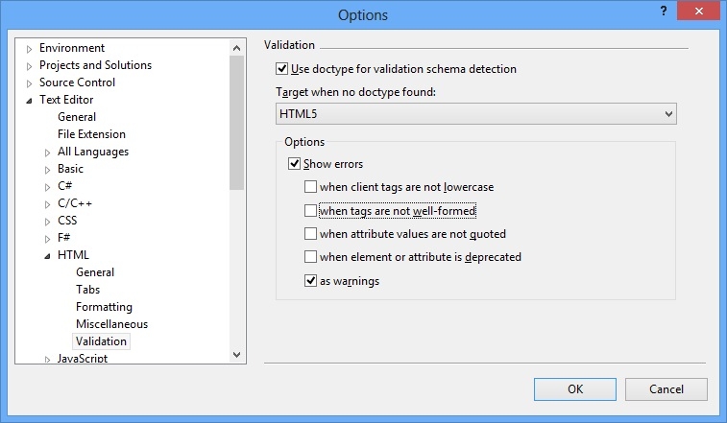Disable the as warnings checkbox
Image resolution: width=727 pixels, height=423 pixels.
point(310,281)
